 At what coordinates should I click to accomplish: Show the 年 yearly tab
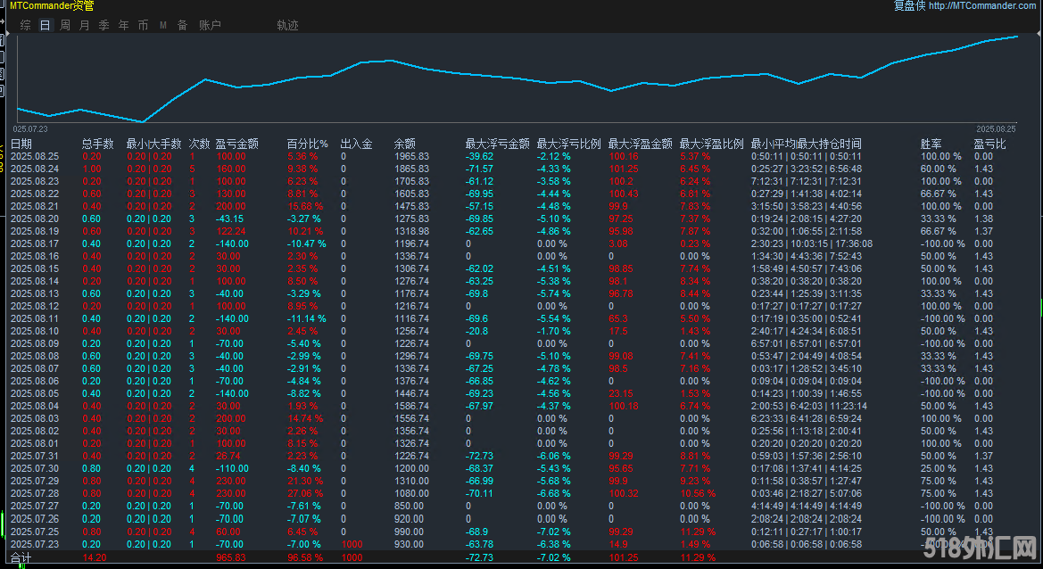coord(124,25)
